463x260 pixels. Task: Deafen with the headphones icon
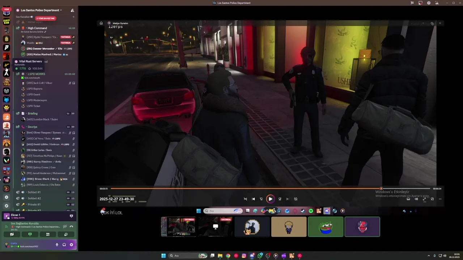64,245
